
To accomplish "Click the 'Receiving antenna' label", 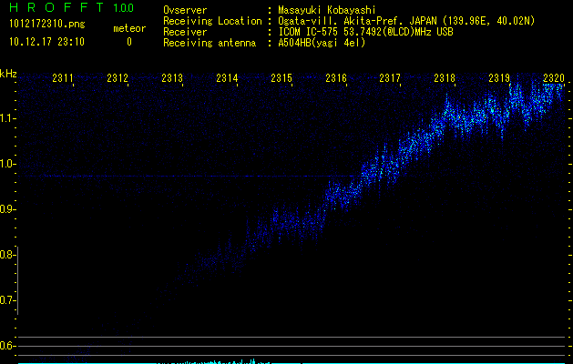I will pyautogui.click(x=210, y=43).
